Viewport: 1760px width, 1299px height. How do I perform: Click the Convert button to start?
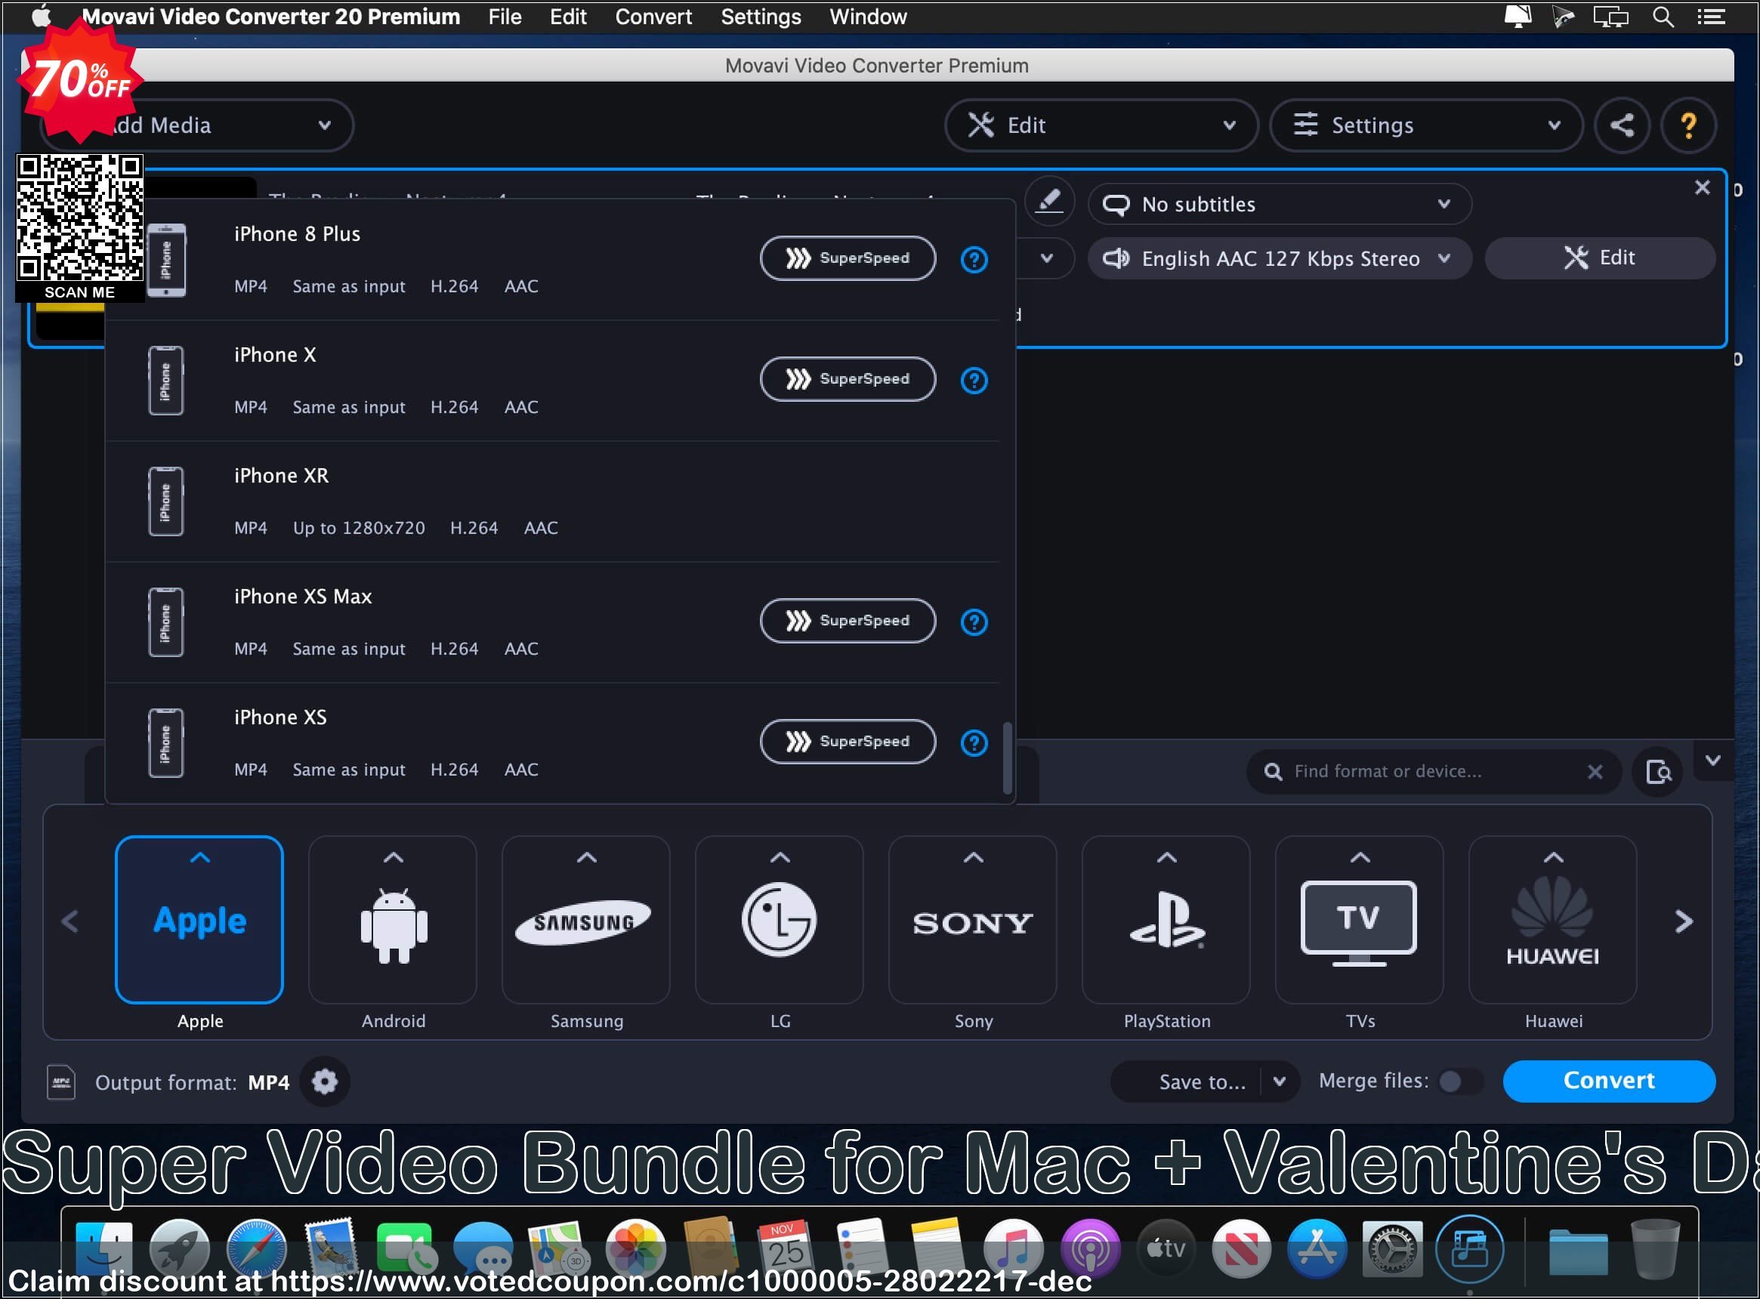[x=1607, y=1081]
